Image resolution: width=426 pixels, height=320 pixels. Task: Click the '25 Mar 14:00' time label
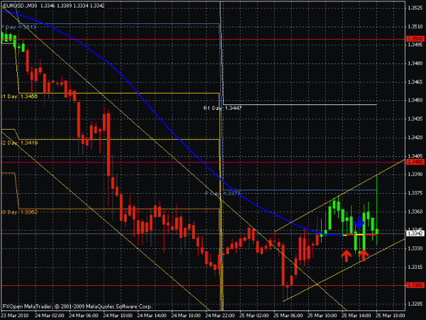356,316
